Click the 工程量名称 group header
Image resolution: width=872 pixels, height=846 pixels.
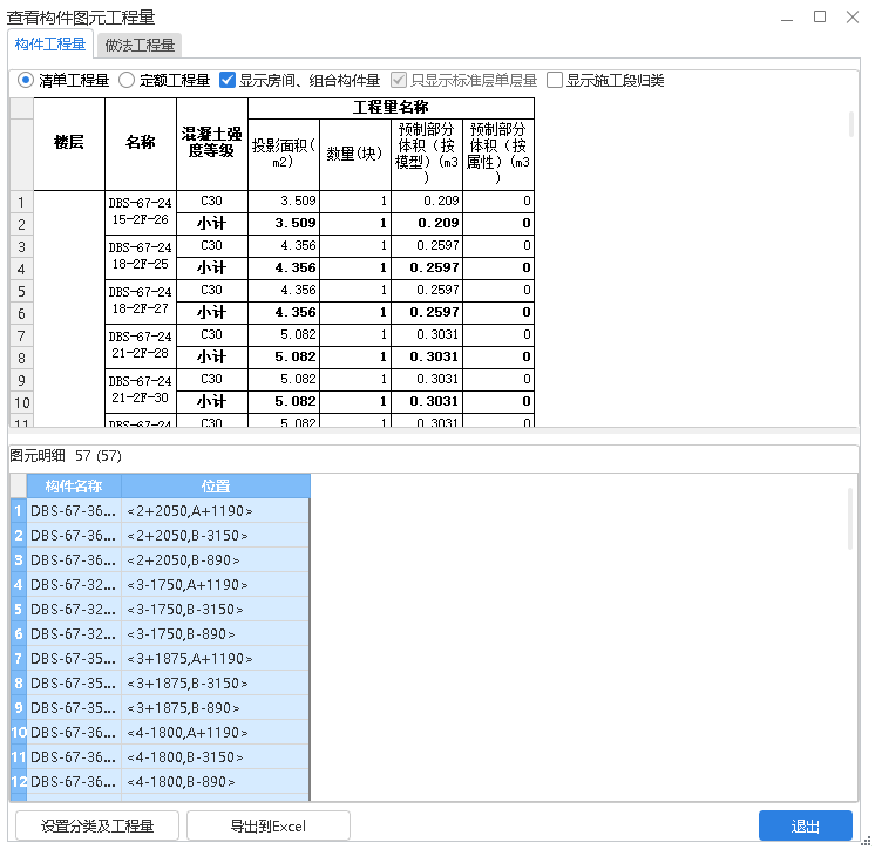point(391,108)
